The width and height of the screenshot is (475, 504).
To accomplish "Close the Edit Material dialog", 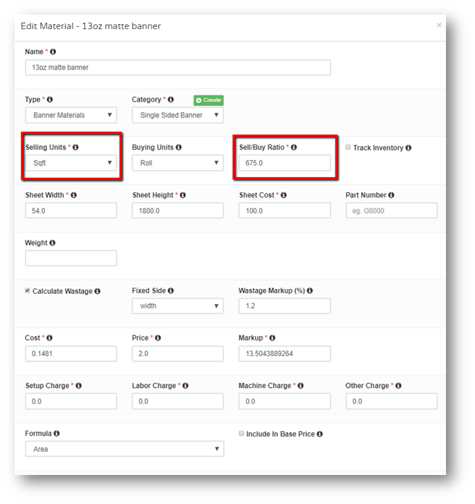I will tap(439, 25).
